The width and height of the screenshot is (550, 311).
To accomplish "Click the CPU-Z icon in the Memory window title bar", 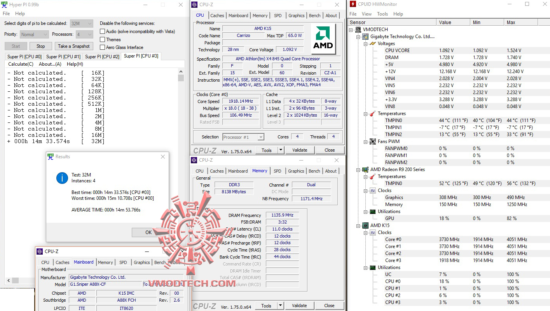I will tap(194, 160).
